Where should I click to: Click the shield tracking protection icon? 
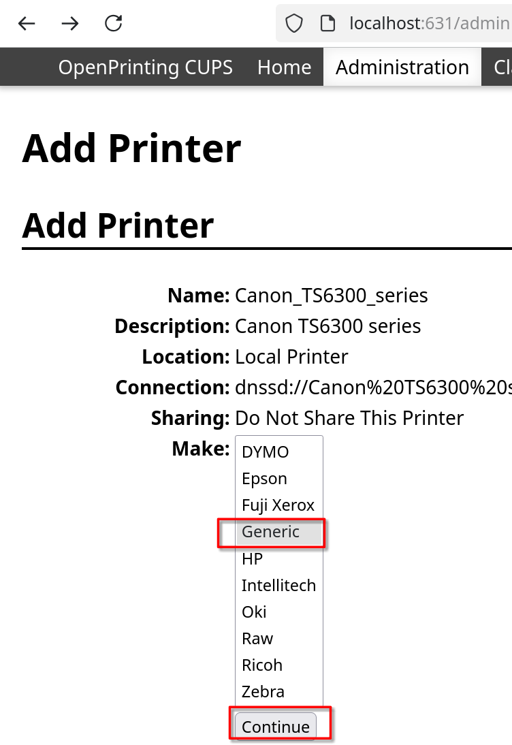(x=293, y=24)
